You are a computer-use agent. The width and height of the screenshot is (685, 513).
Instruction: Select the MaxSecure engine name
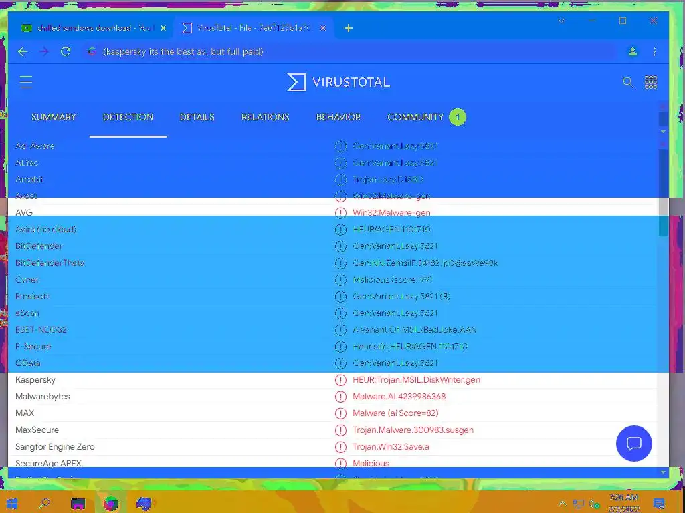(37, 430)
